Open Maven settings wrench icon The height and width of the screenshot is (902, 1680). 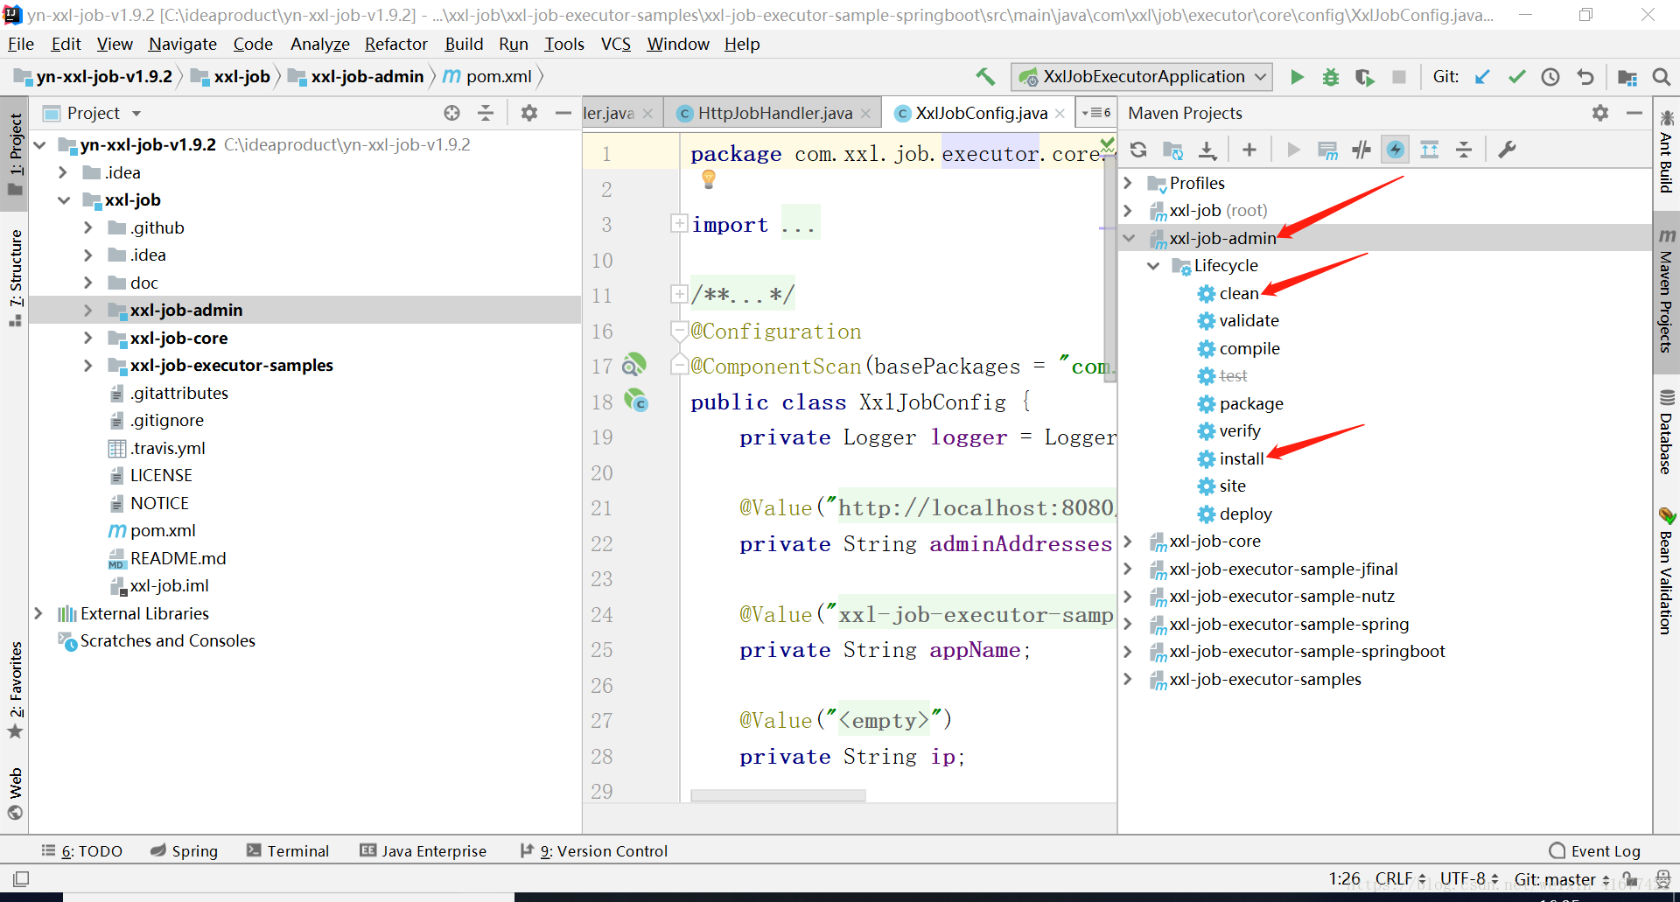[1507, 150]
